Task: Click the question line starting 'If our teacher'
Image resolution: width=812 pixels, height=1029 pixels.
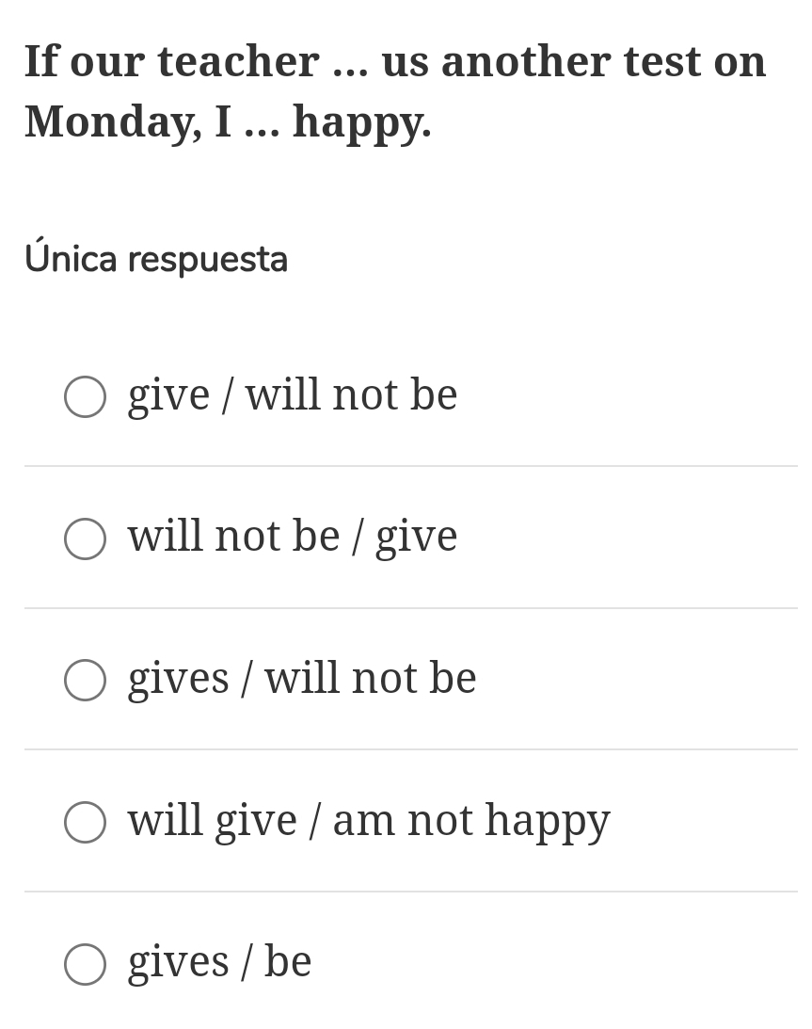Action: [x=395, y=62]
